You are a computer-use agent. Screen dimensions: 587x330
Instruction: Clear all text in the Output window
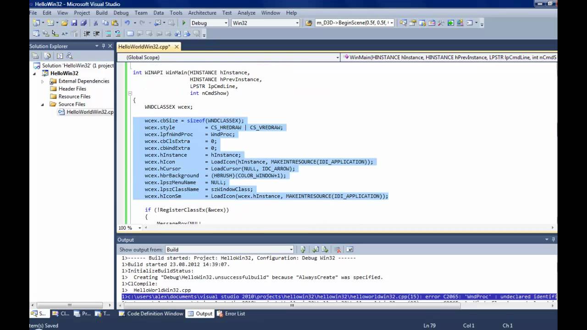[338, 249]
